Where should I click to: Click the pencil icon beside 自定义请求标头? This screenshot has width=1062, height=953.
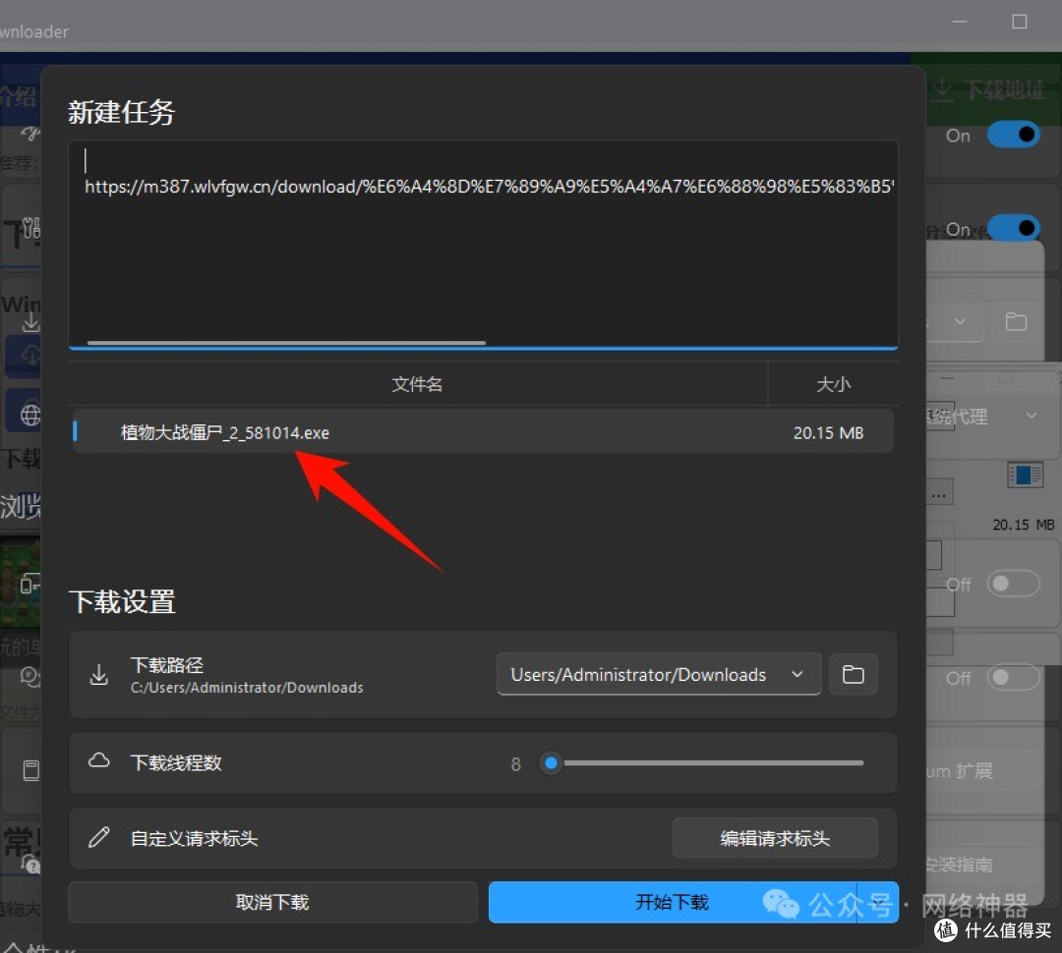(98, 837)
